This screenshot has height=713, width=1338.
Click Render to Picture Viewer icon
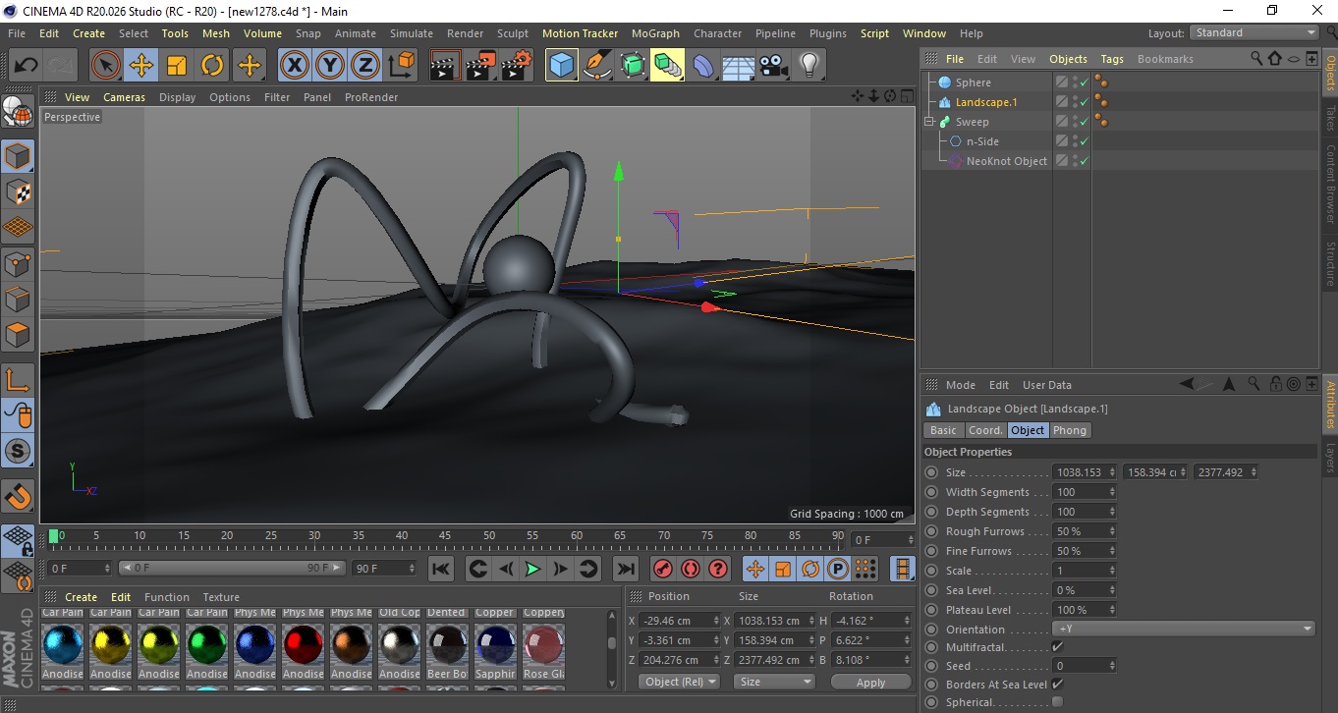tap(480, 66)
